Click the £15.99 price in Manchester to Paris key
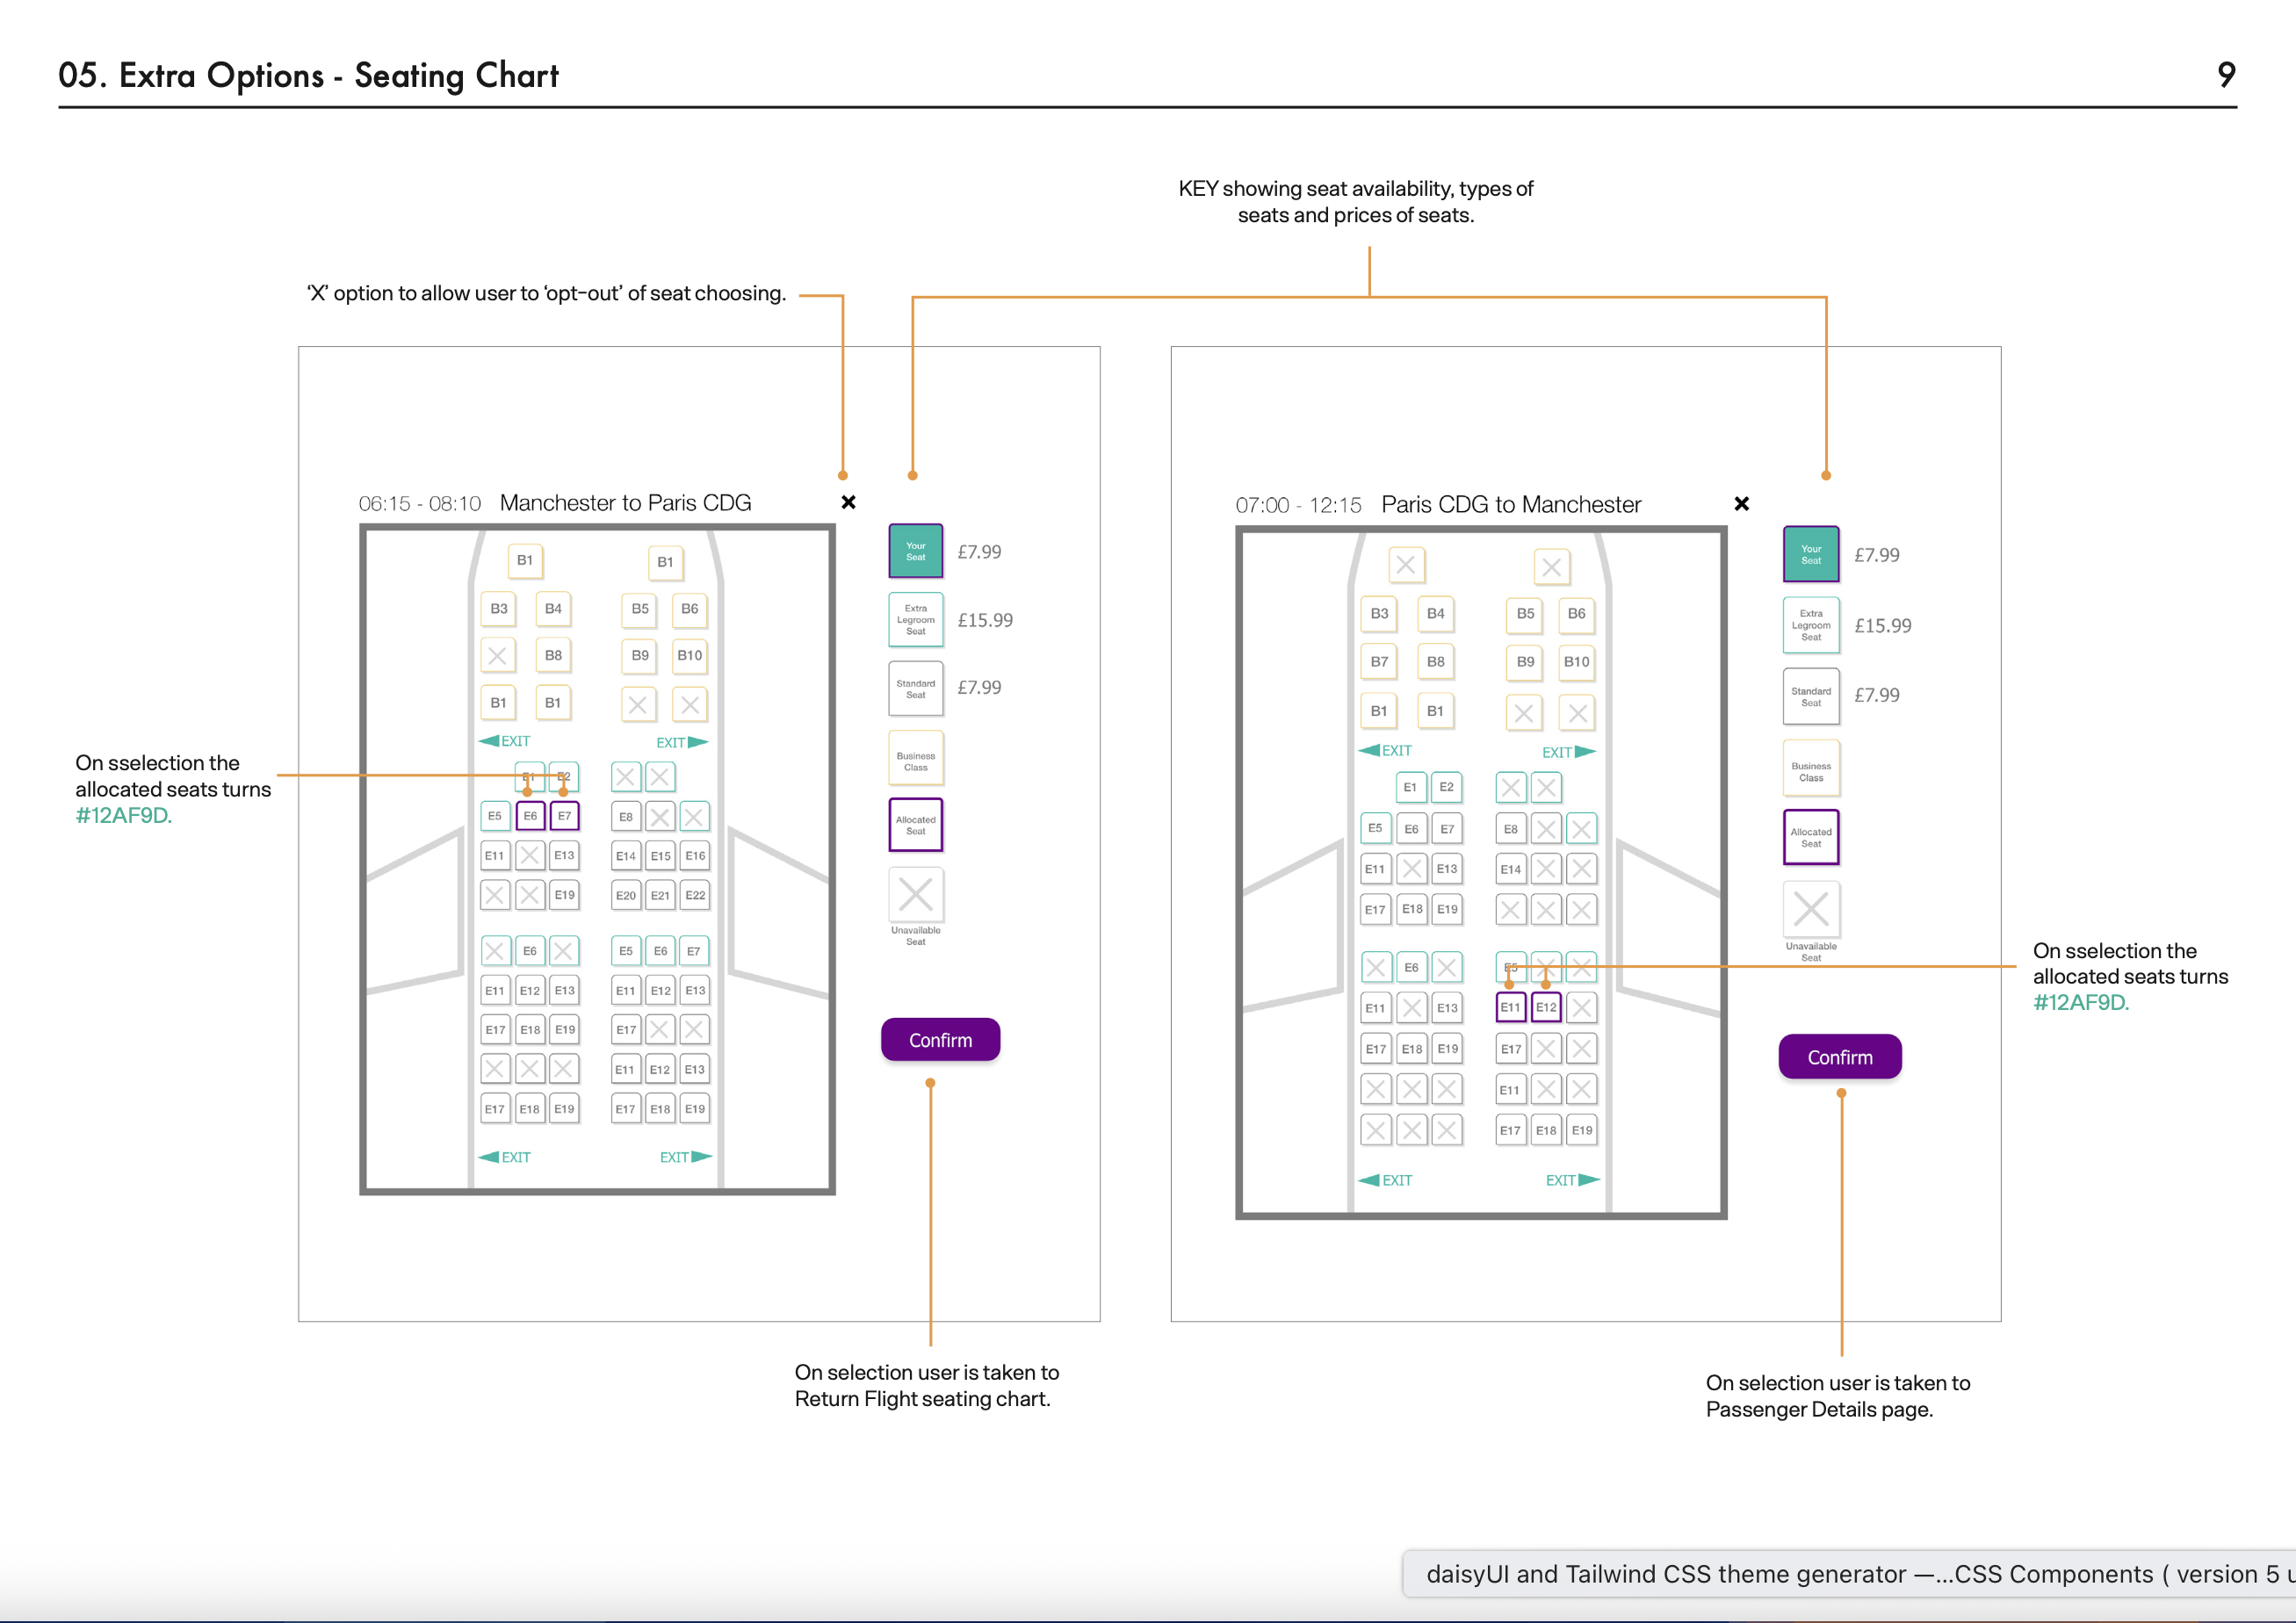2296x1623 pixels. coord(985,620)
